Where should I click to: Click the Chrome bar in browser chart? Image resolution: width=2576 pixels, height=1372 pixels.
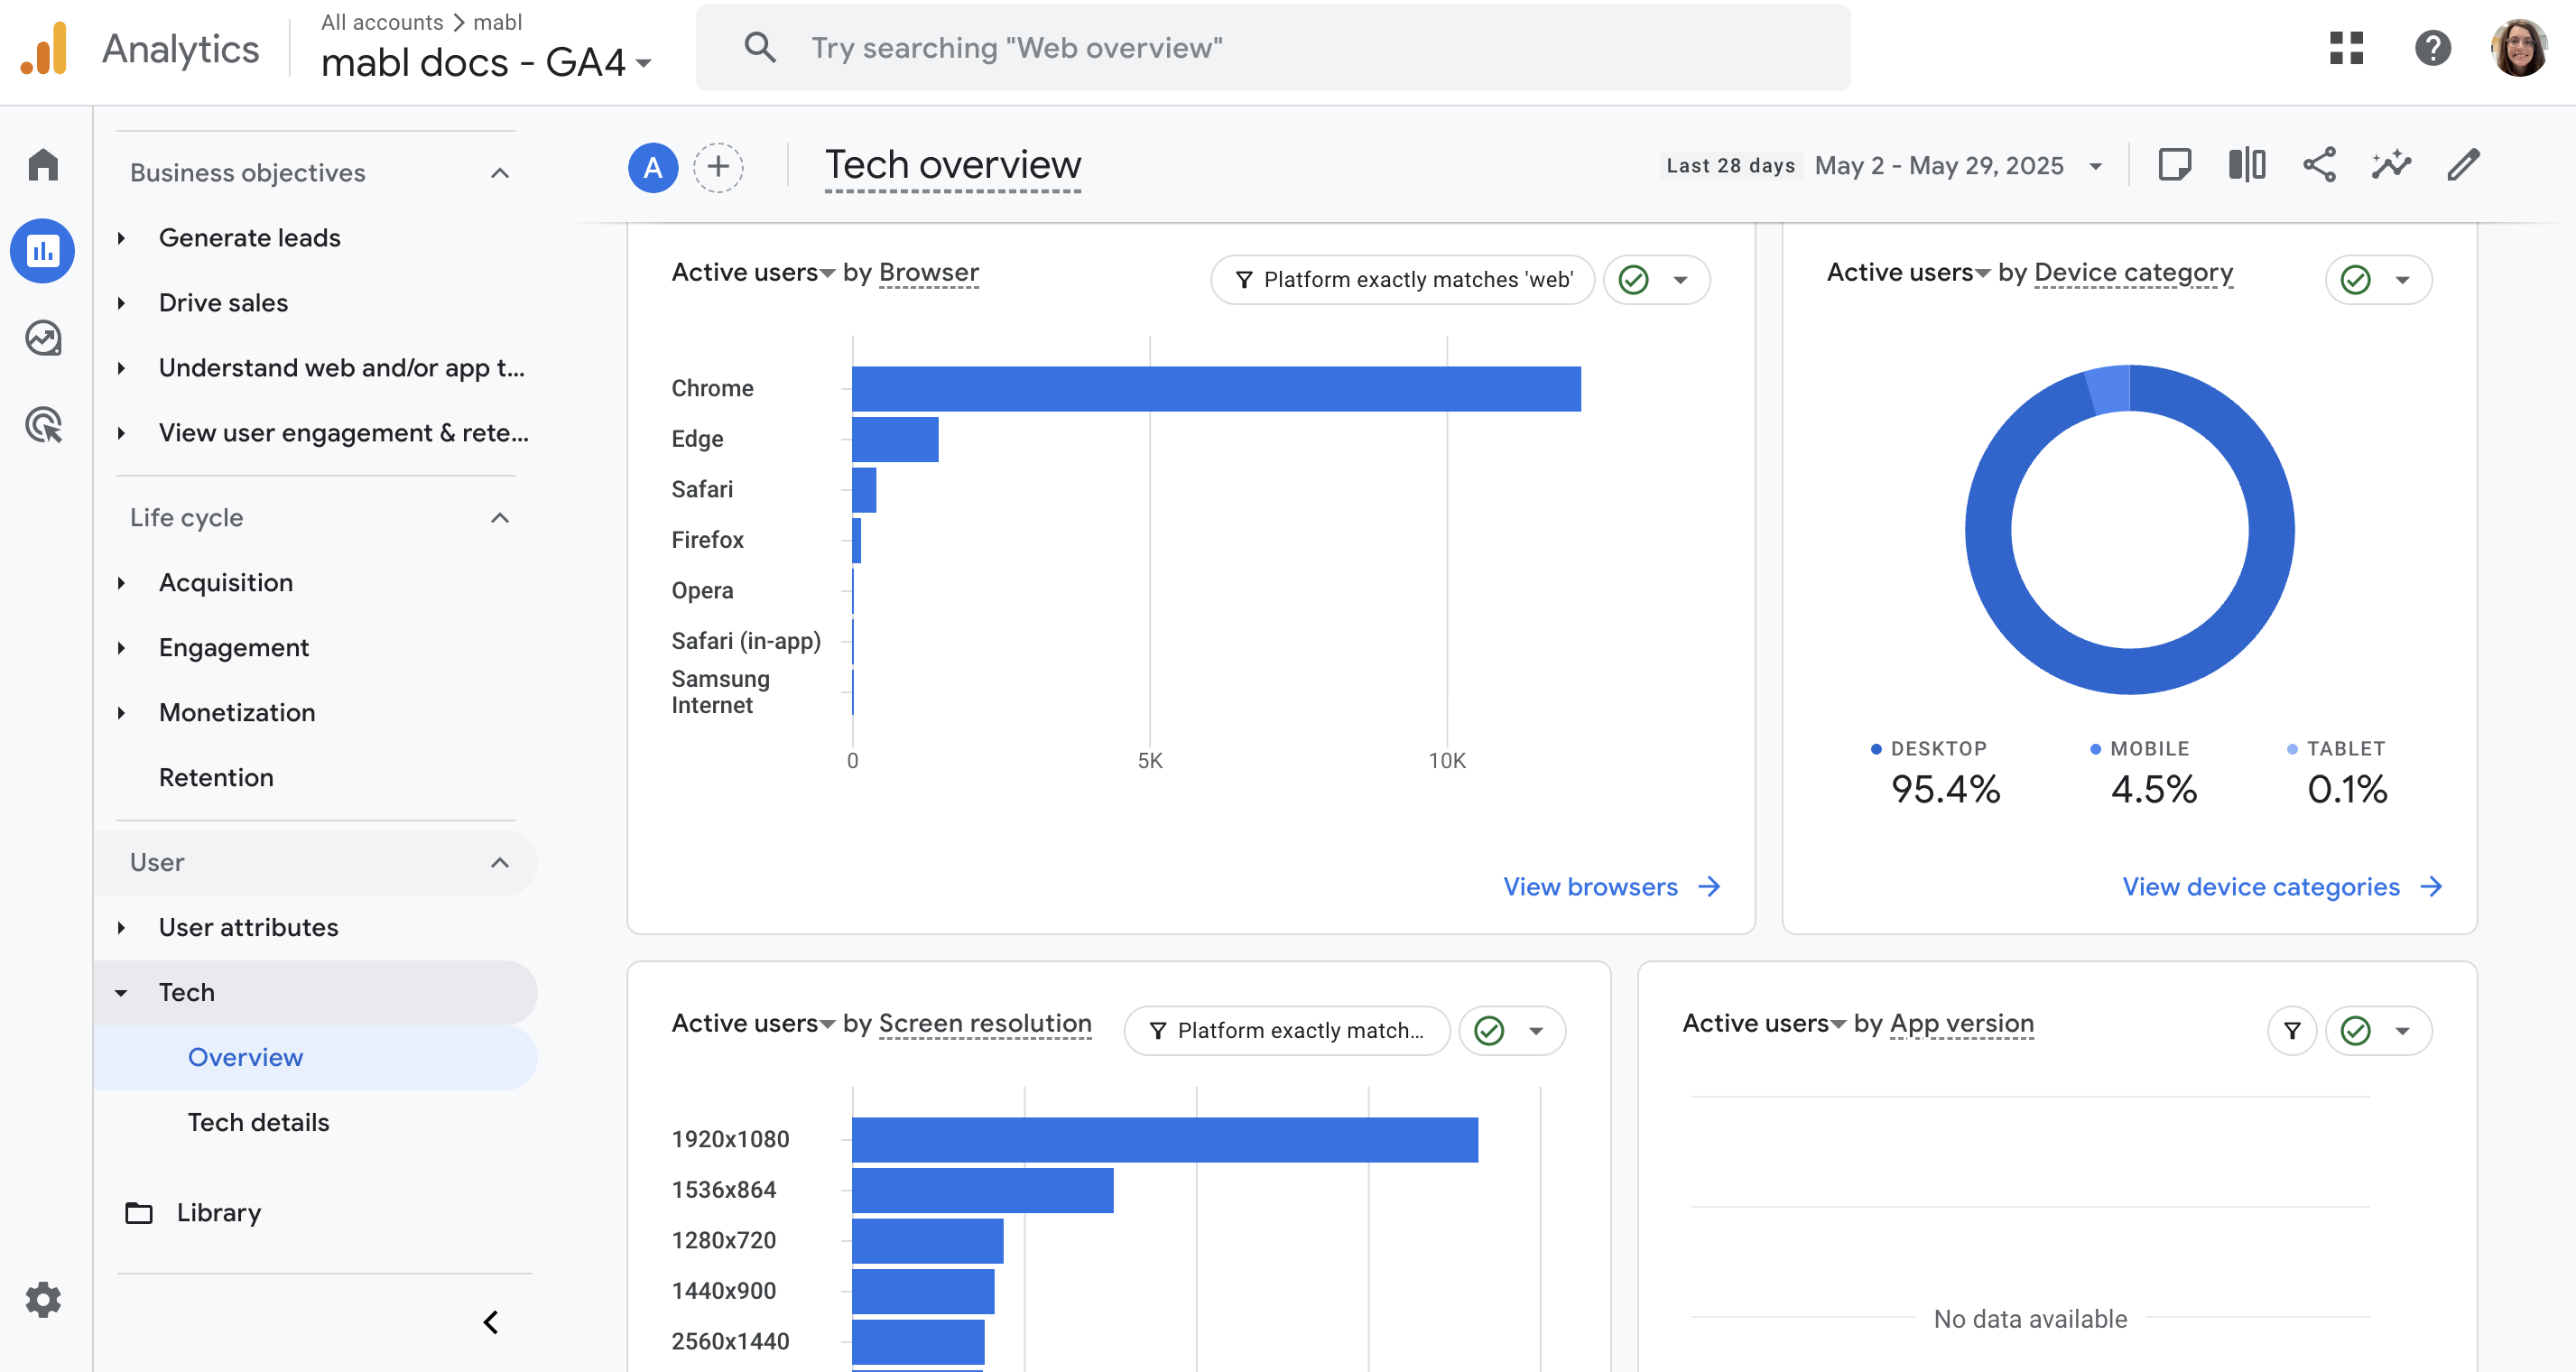coord(1216,389)
